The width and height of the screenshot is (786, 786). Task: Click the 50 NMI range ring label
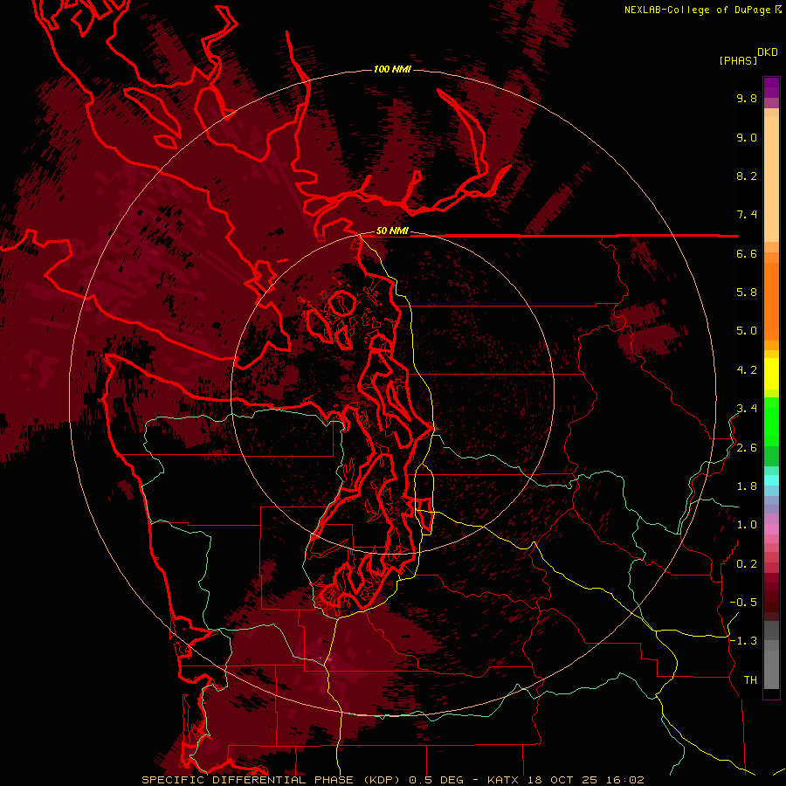click(392, 231)
